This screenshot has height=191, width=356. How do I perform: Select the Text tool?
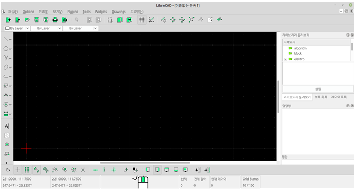(x=7, y=126)
